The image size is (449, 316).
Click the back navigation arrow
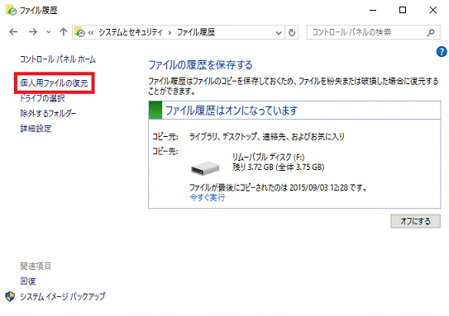click(13, 32)
